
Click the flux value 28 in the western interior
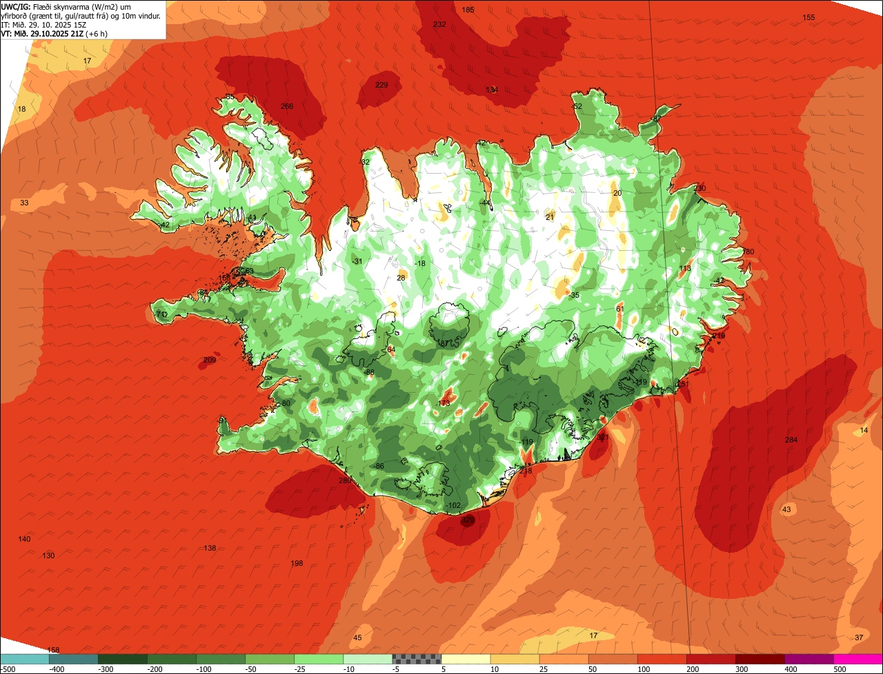point(401,278)
